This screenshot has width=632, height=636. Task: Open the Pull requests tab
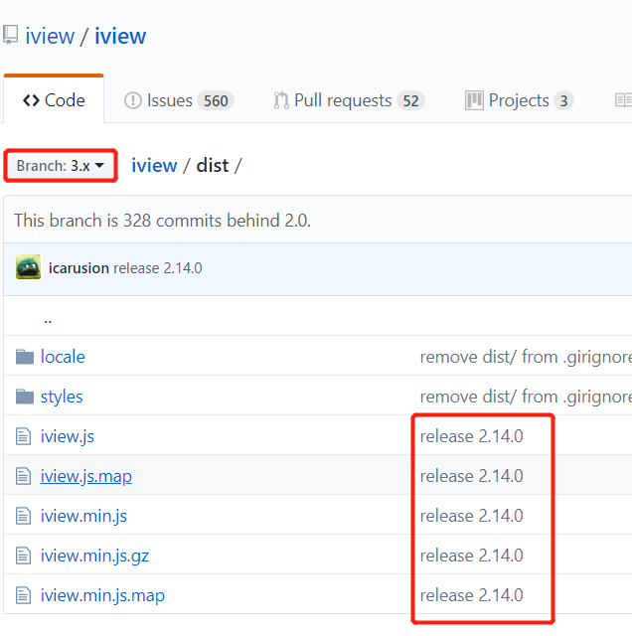[349, 100]
